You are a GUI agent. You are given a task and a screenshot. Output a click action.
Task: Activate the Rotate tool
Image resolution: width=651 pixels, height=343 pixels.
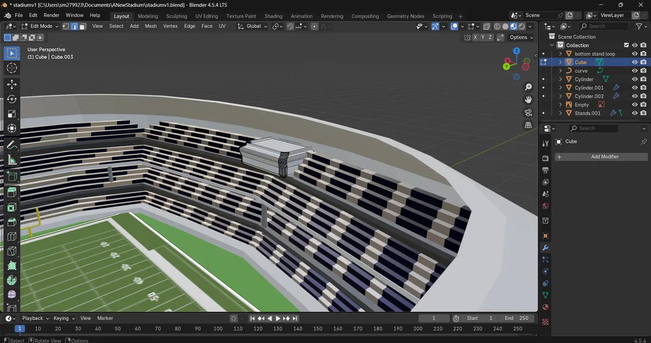click(12, 99)
